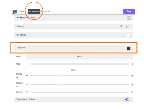Click the Save button
This screenshot has height=109, width=144.
tap(129, 11)
